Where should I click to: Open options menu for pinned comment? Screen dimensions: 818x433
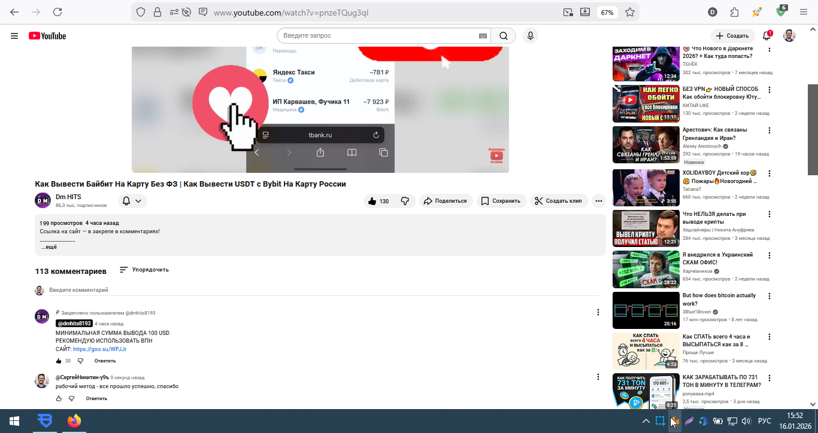tap(598, 312)
